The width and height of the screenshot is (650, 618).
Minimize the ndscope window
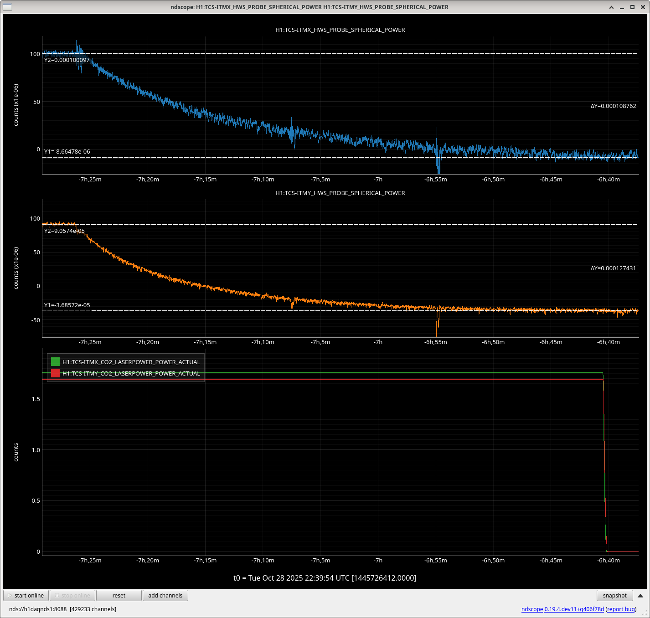pos(622,7)
